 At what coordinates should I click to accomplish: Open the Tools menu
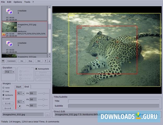pos(27,2)
